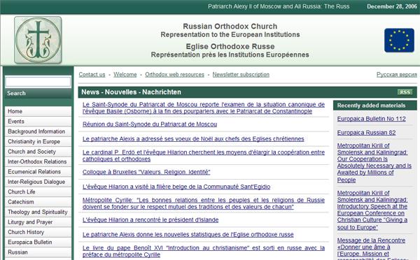The image size is (420, 260).
Task: Open Inter-Religious Dialogue section
Action: click(38, 182)
